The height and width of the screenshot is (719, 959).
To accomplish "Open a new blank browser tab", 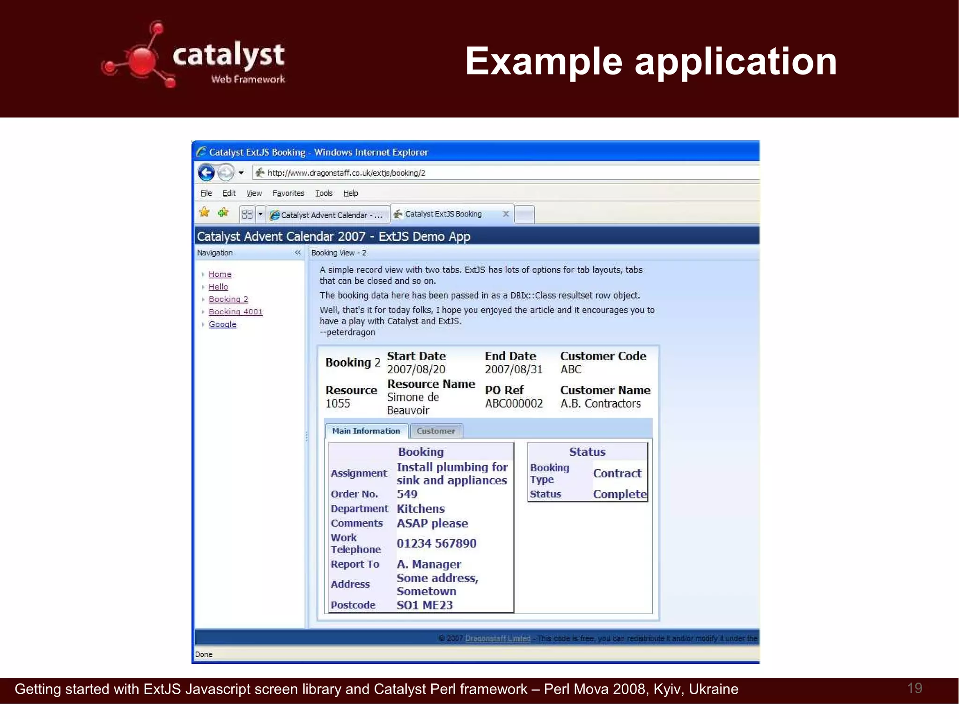I will tap(524, 215).
